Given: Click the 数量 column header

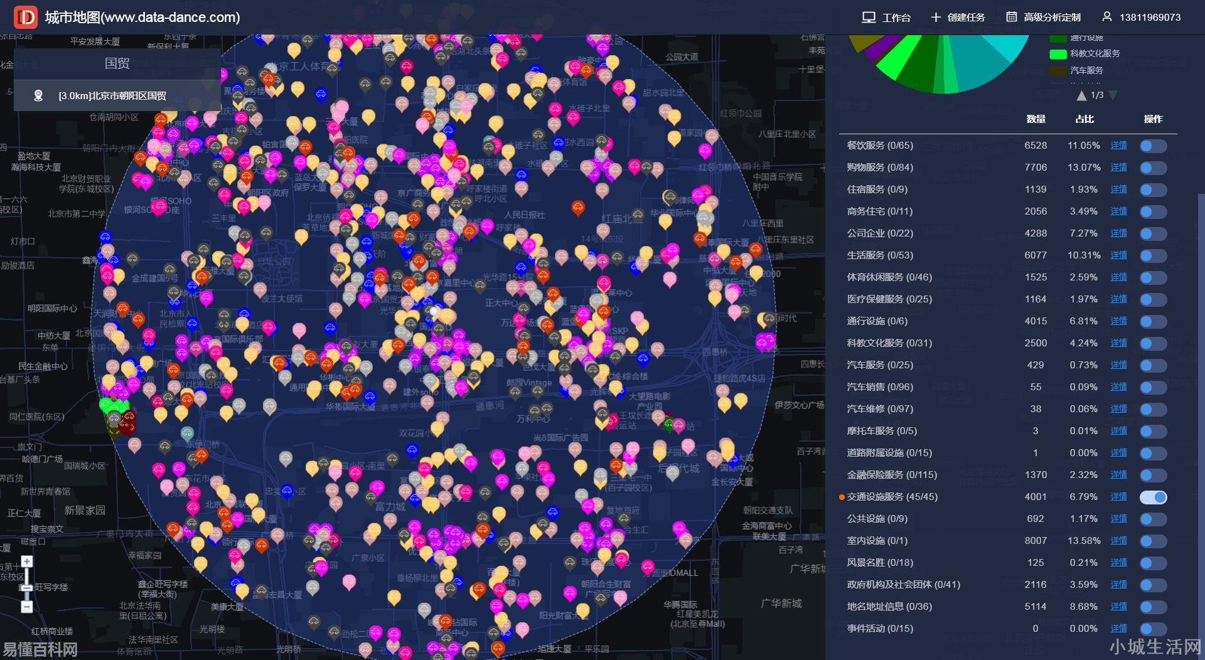Looking at the screenshot, I should 1036,119.
